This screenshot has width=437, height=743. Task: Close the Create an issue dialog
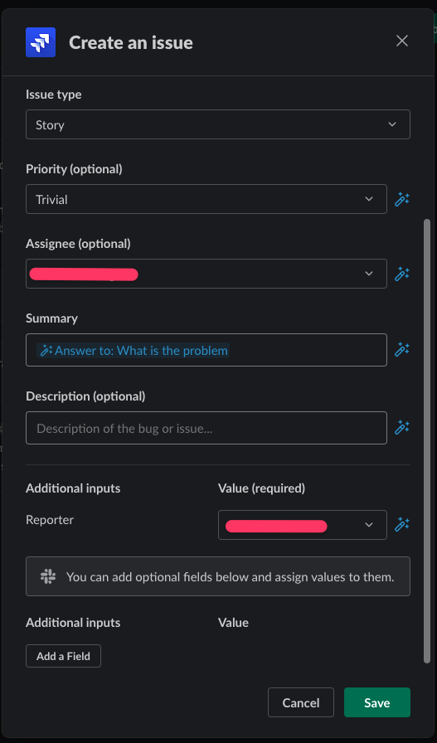(402, 41)
